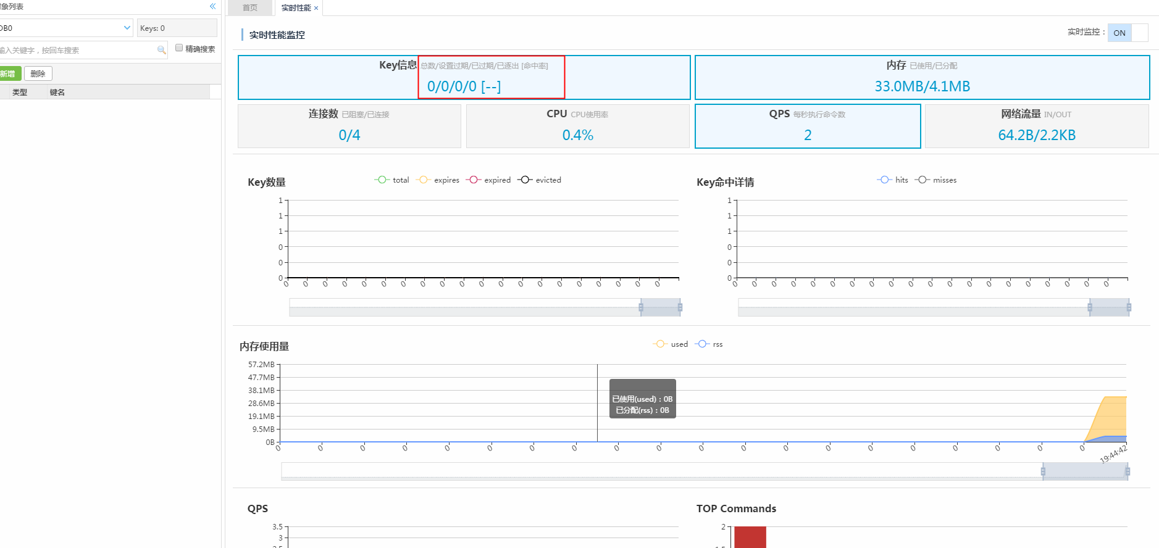The image size is (1159, 548).
Task: Close the 实时性能 tab with its x
Action: (316, 8)
